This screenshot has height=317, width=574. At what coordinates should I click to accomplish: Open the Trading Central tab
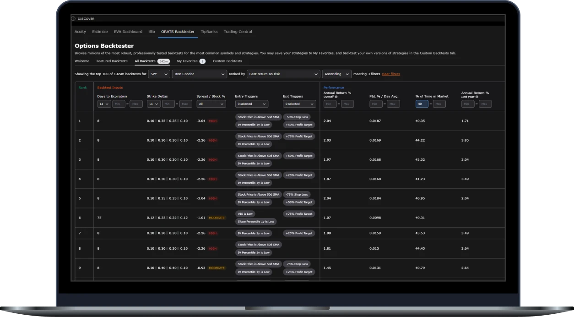(238, 32)
